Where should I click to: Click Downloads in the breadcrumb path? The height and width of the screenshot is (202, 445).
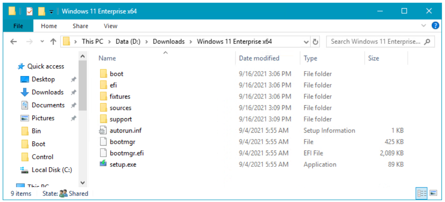pos(169,42)
